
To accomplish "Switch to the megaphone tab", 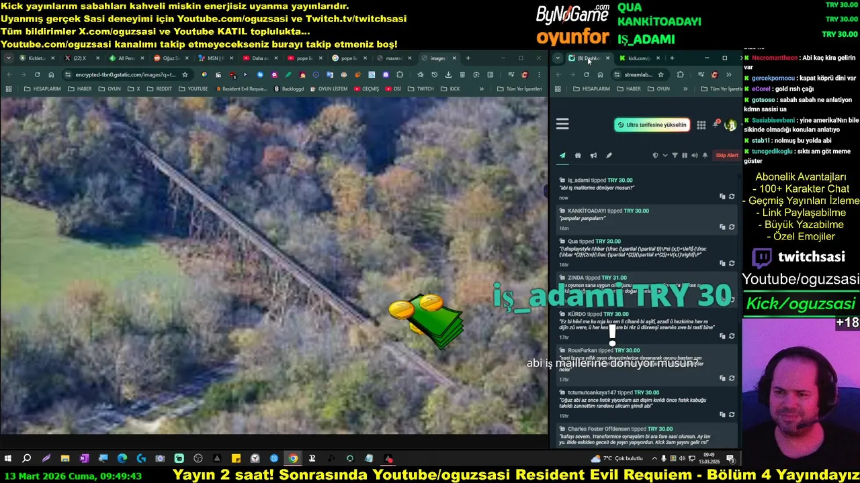I will pyautogui.click(x=593, y=156).
